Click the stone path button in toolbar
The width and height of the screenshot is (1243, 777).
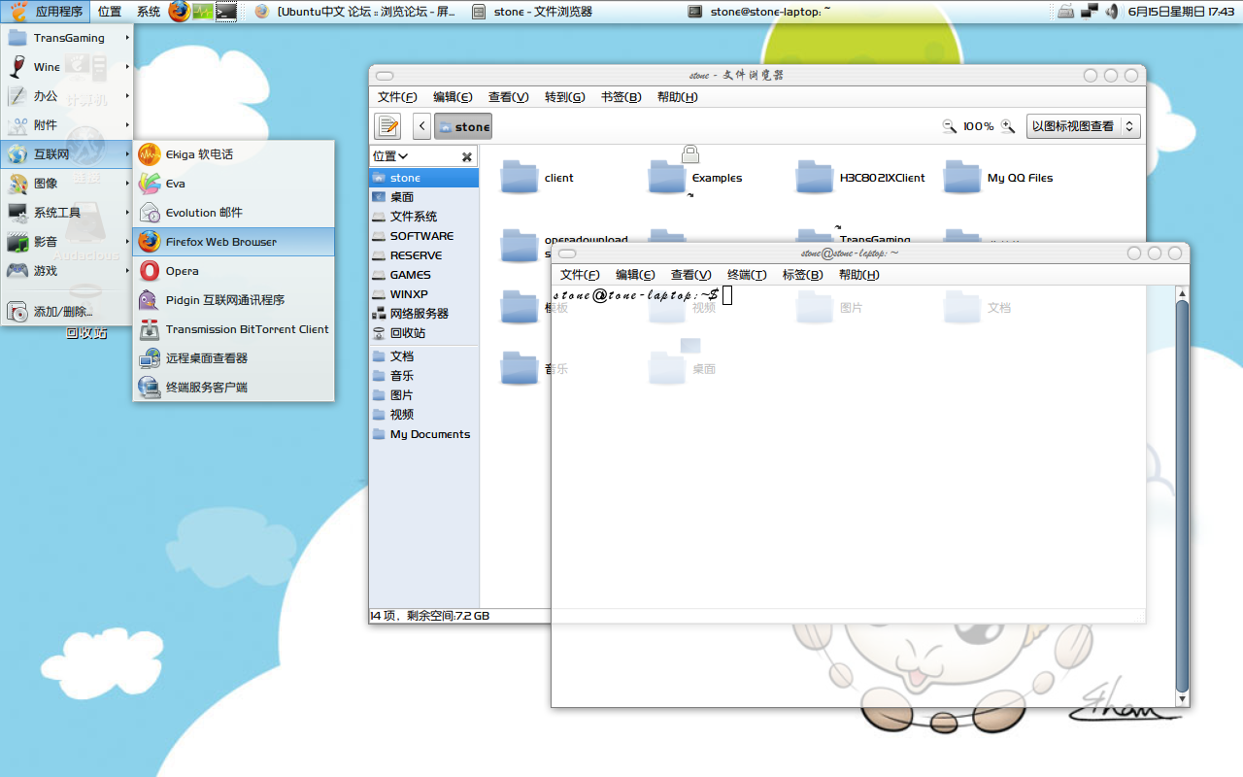click(x=463, y=126)
